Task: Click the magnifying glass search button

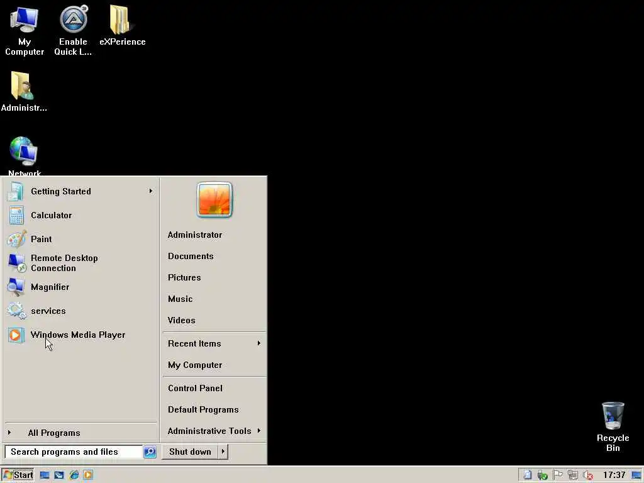Action: click(x=150, y=452)
